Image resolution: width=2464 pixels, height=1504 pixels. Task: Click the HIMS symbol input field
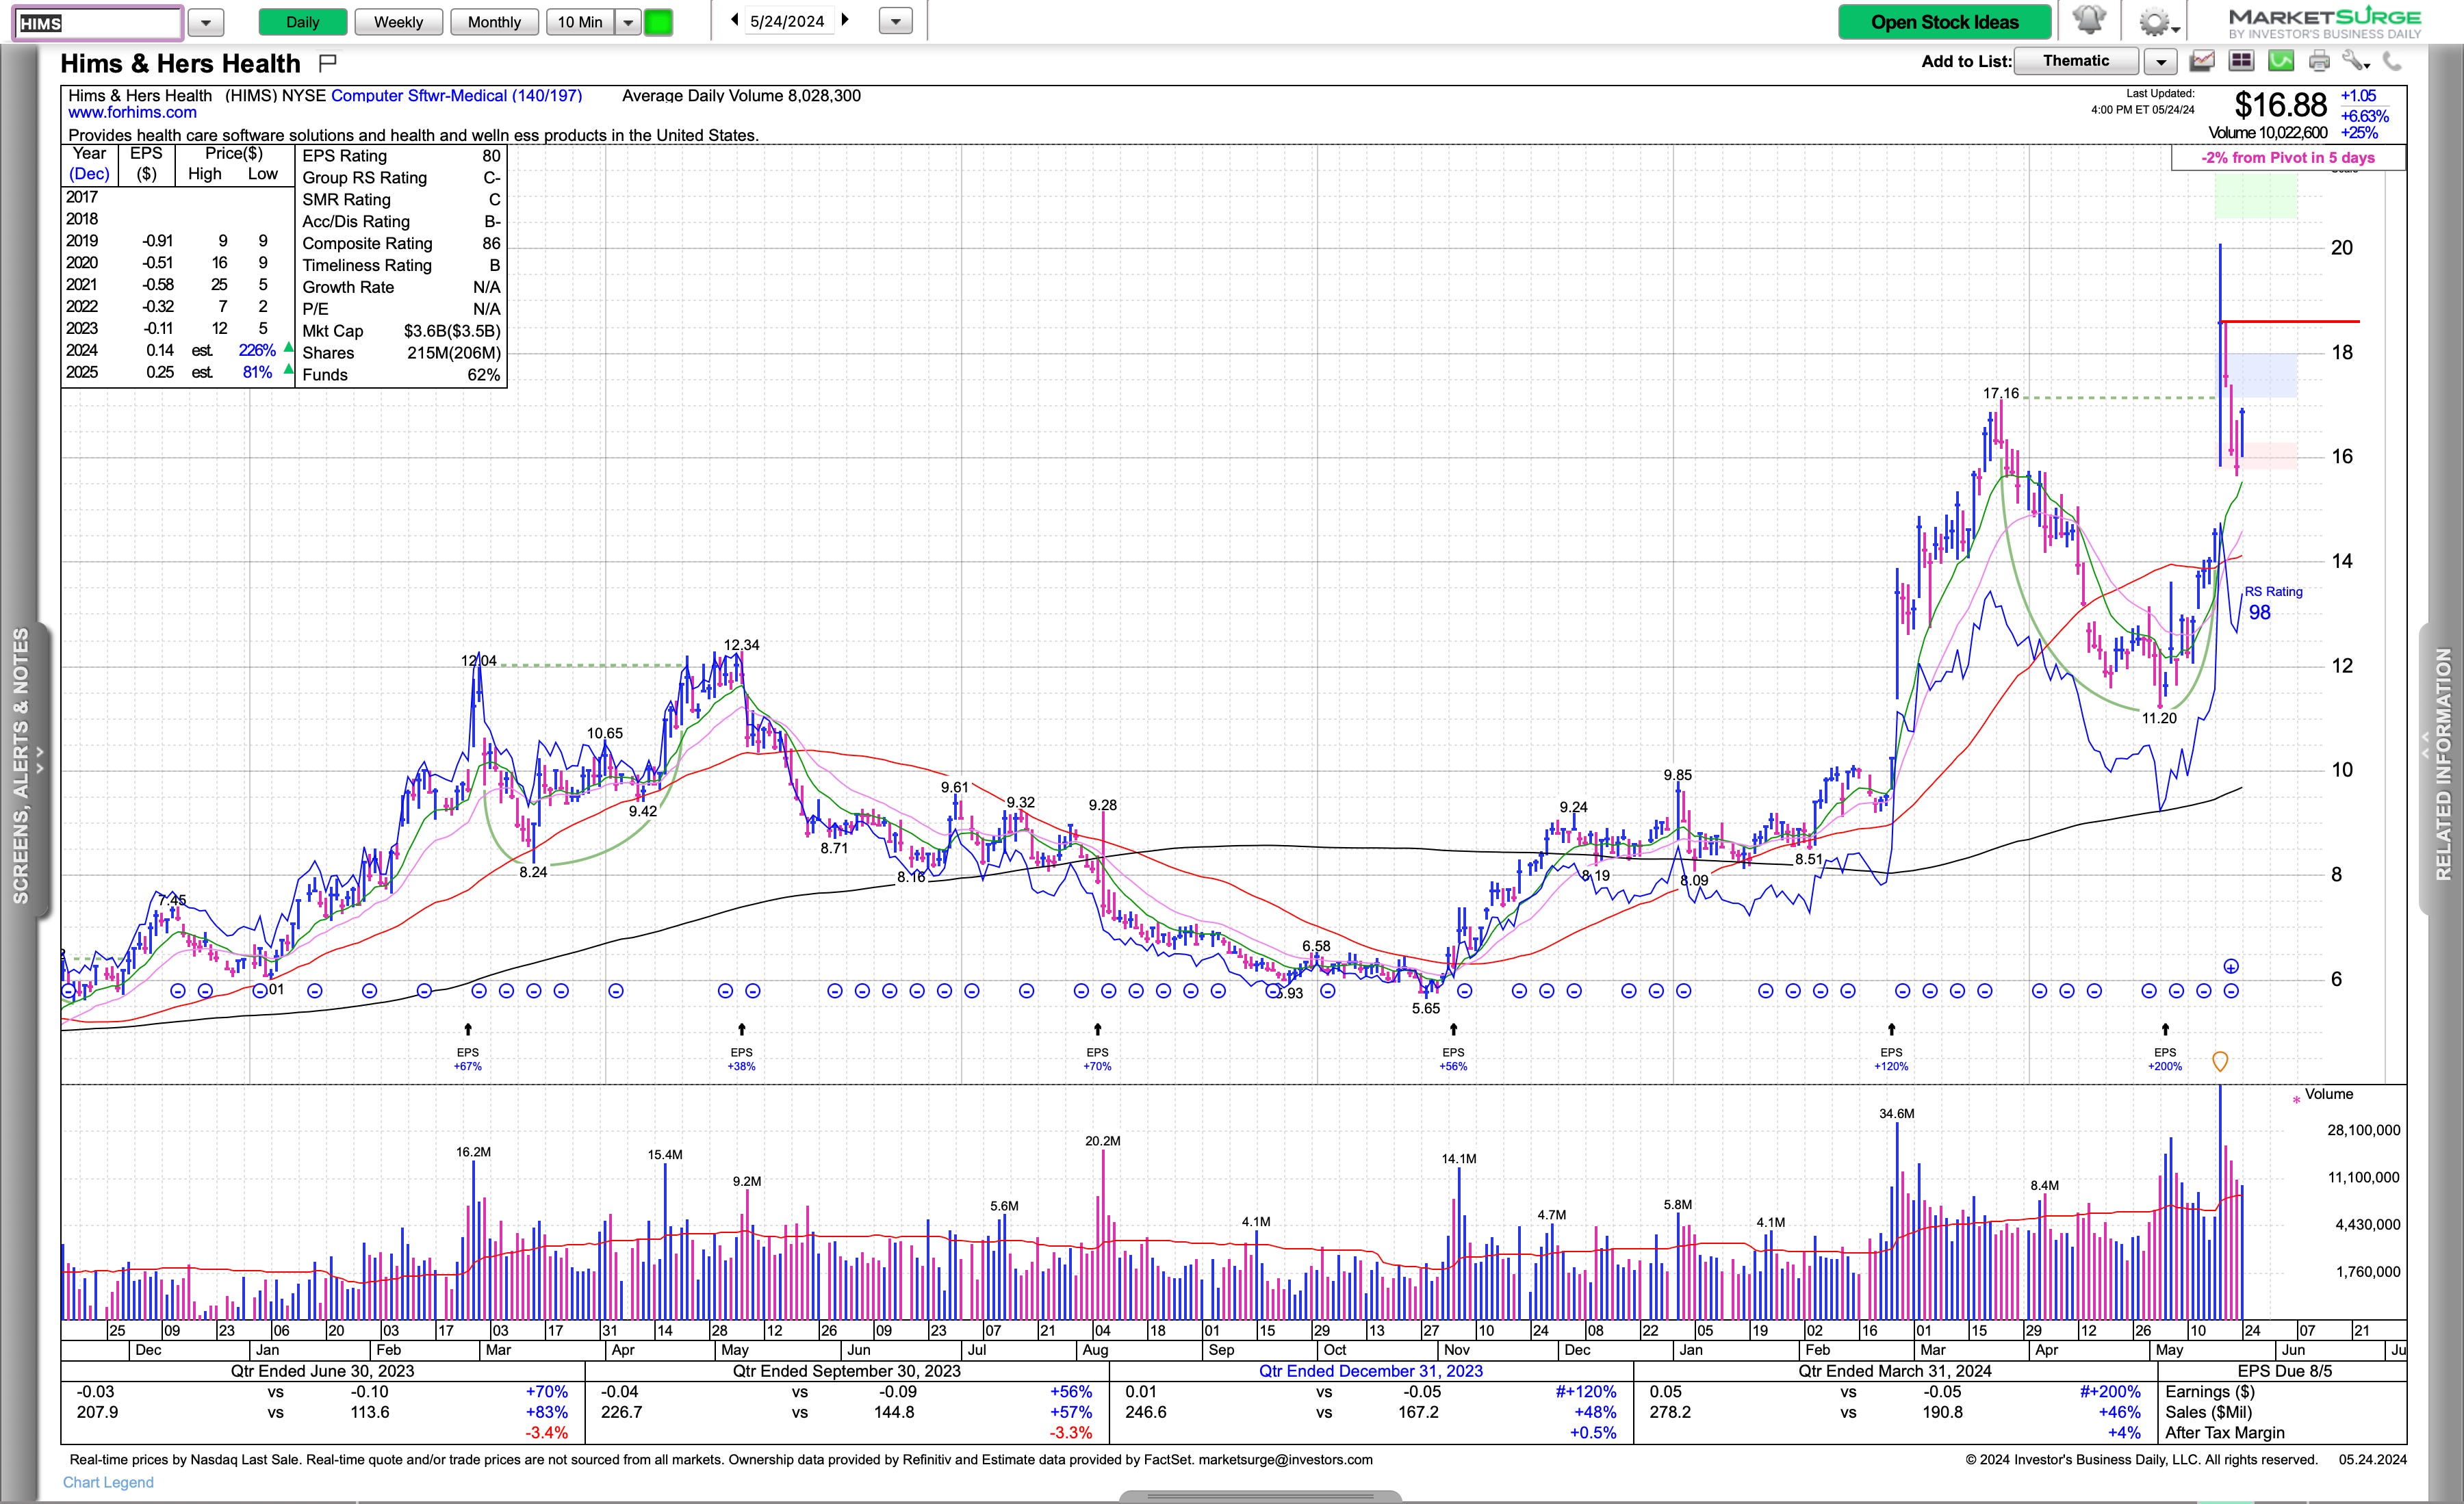[97, 22]
